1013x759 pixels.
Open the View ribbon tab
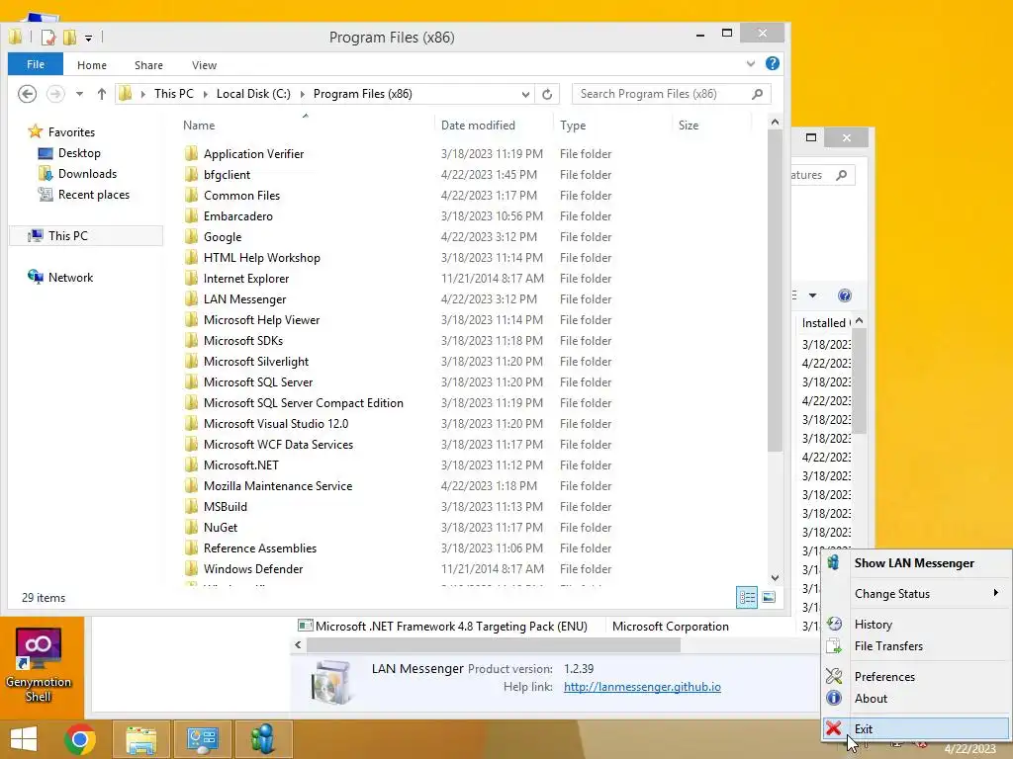coord(204,65)
